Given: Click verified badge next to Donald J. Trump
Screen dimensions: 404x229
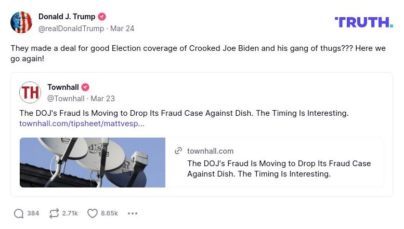Looking at the screenshot, I should 102,17.
